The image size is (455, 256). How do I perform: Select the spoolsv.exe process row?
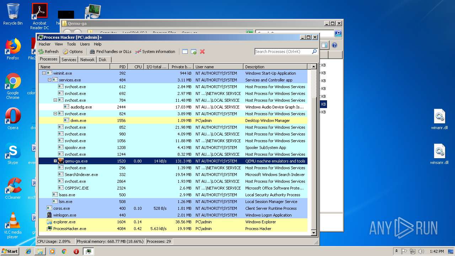pyautogui.click(x=173, y=148)
